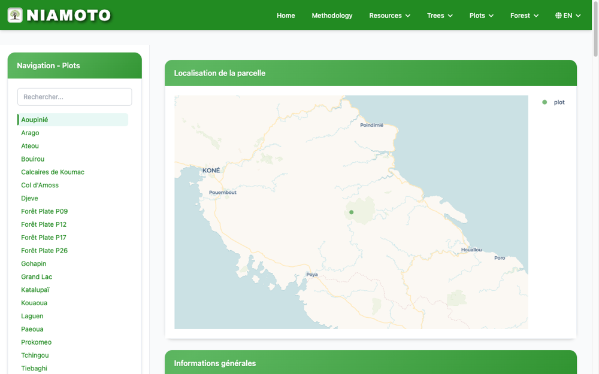
Task: Click the KONÉ label on map
Action: pyautogui.click(x=211, y=170)
